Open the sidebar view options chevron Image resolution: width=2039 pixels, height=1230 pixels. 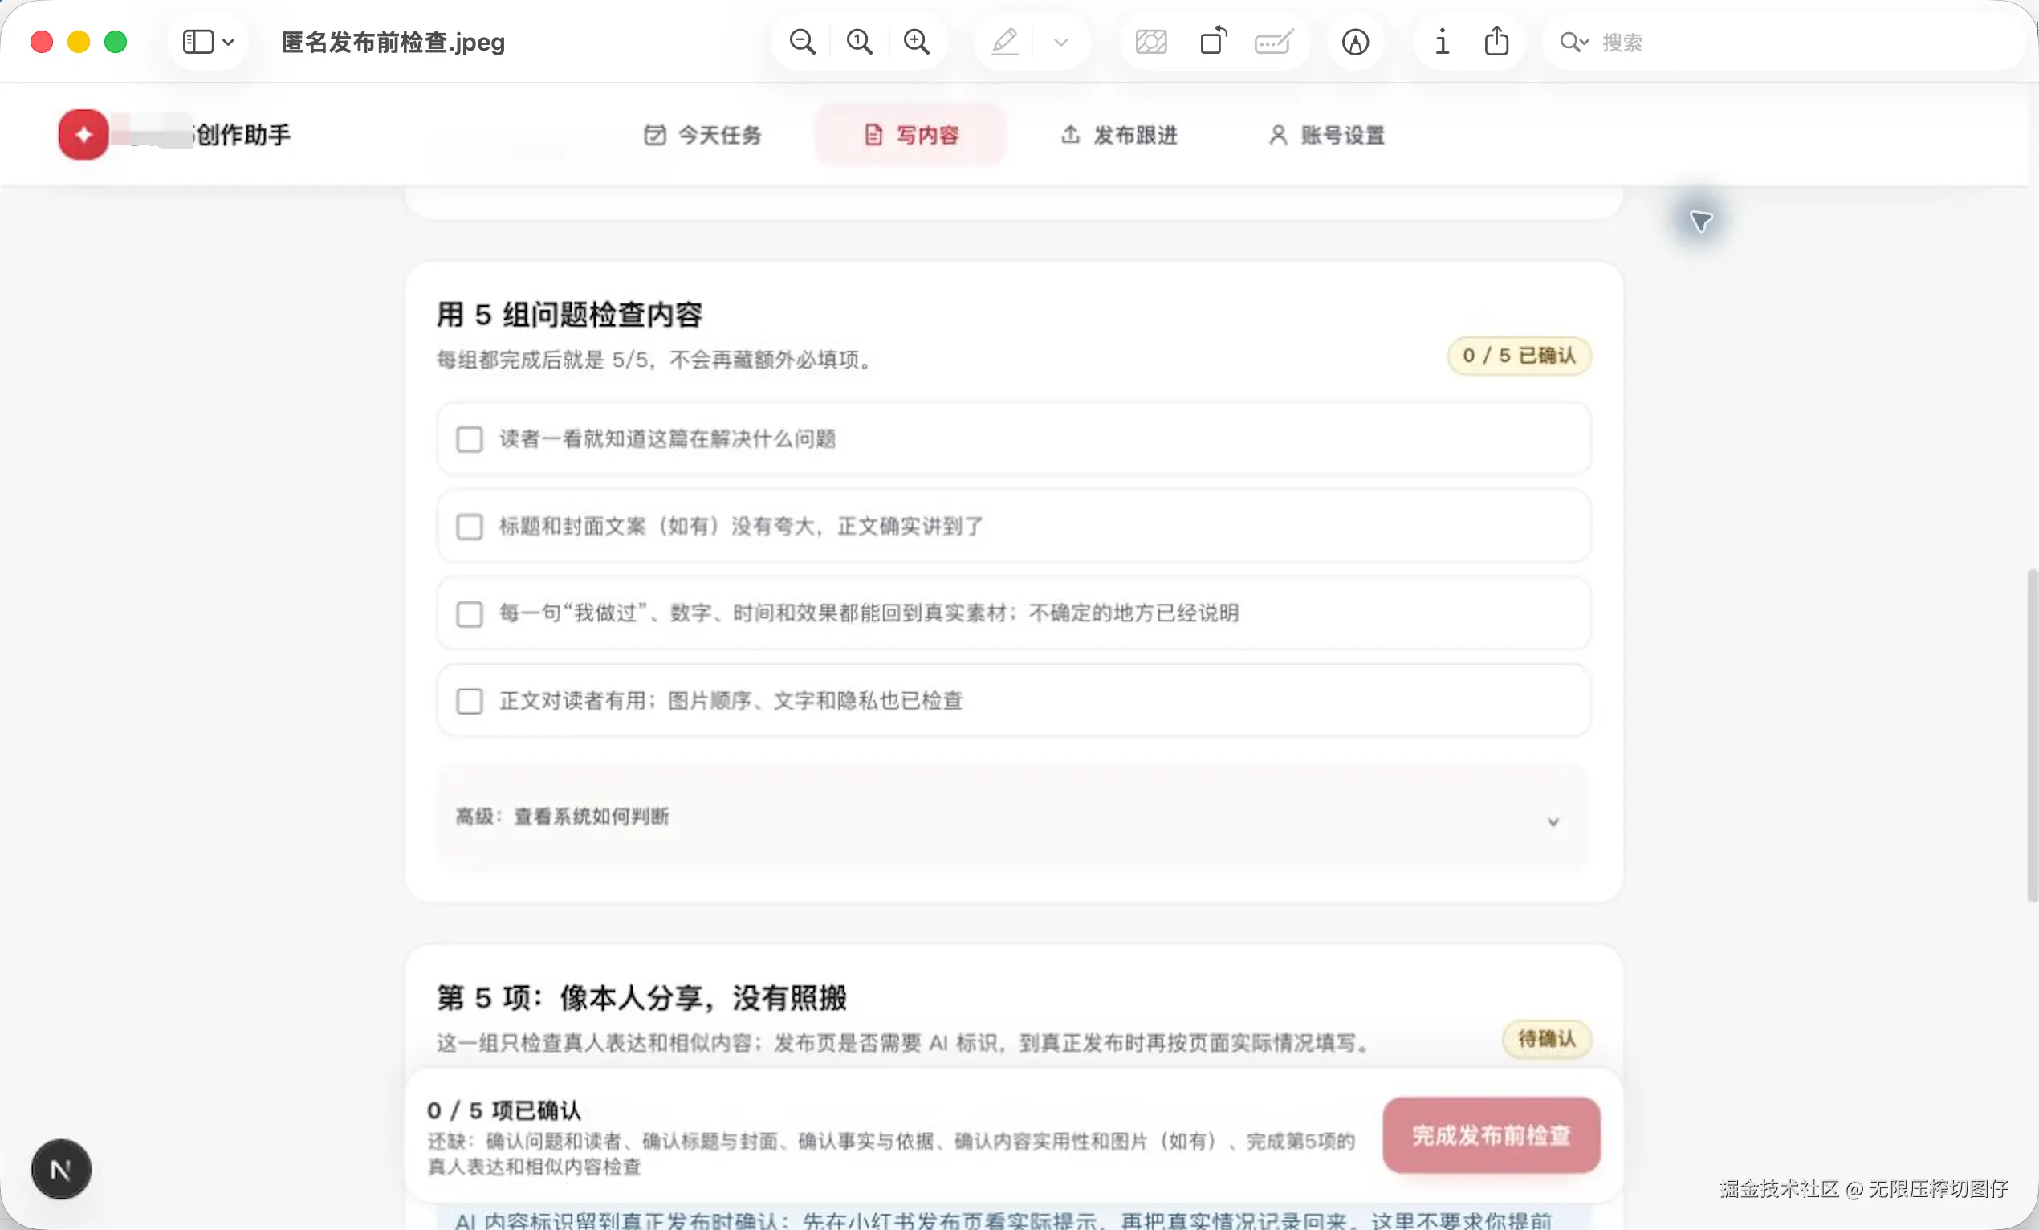coord(229,43)
